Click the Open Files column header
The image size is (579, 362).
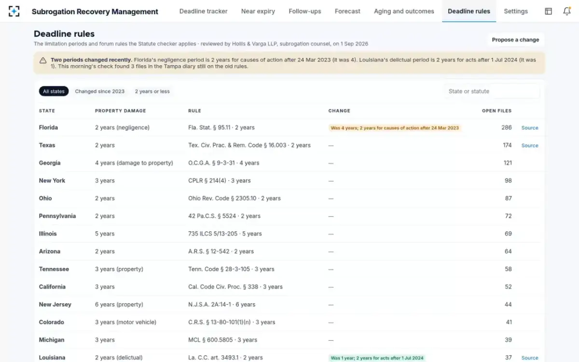(x=496, y=111)
